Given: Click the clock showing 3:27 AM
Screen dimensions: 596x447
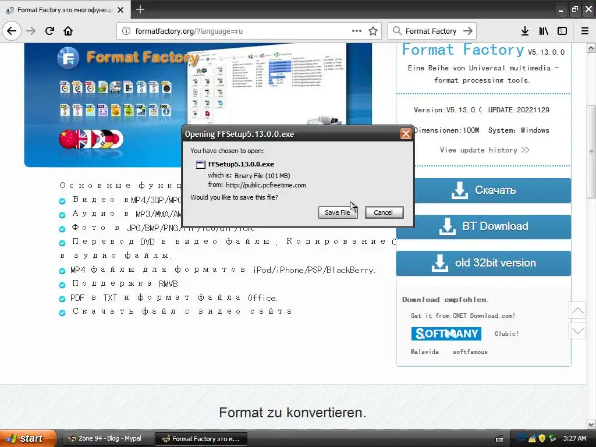Looking at the screenshot, I should (x=574, y=438).
